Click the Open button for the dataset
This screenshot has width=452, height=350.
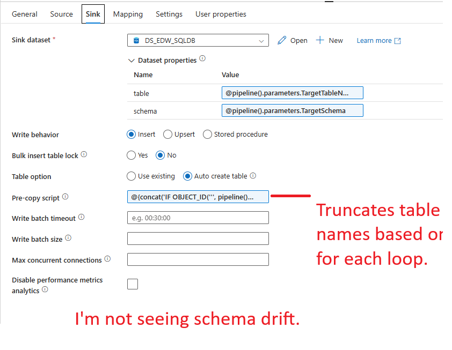click(x=298, y=40)
